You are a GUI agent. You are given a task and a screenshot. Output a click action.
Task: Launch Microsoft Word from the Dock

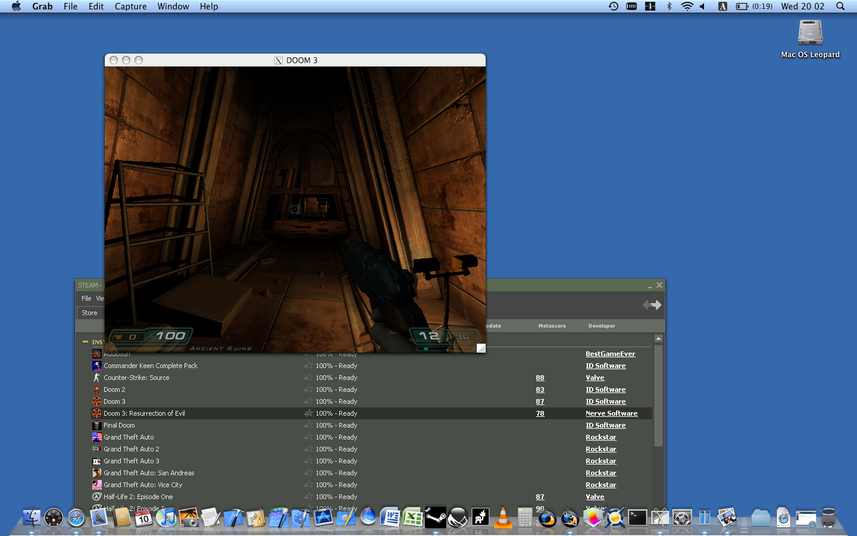click(390, 517)
